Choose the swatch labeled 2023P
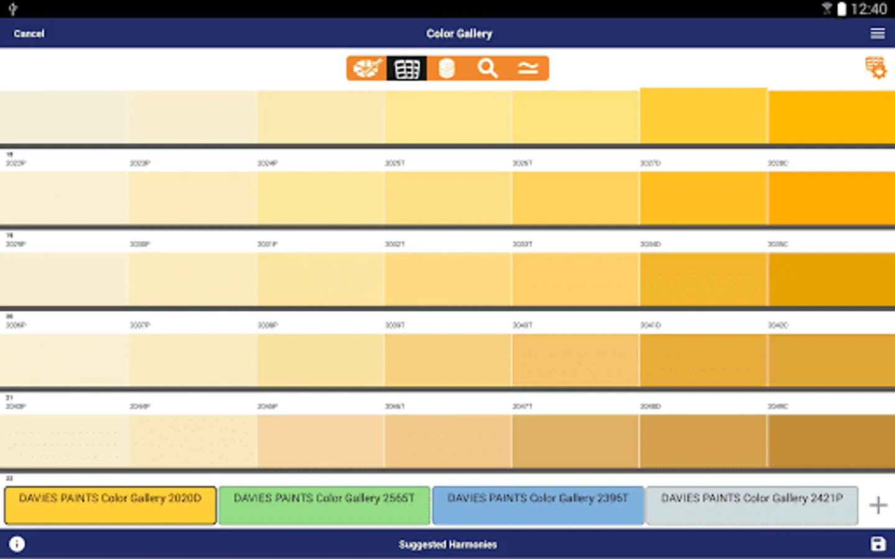895x559 pixels. [193, 198]
